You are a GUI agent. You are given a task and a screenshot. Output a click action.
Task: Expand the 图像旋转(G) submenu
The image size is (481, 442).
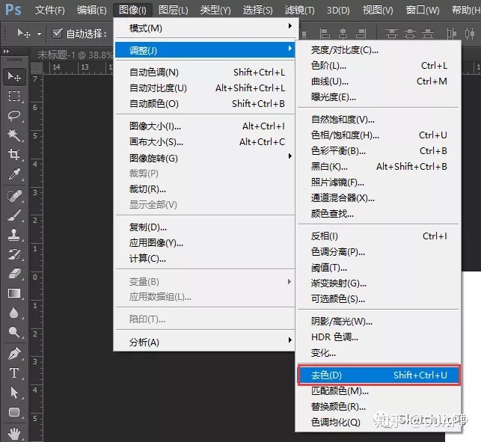[205, 158]
